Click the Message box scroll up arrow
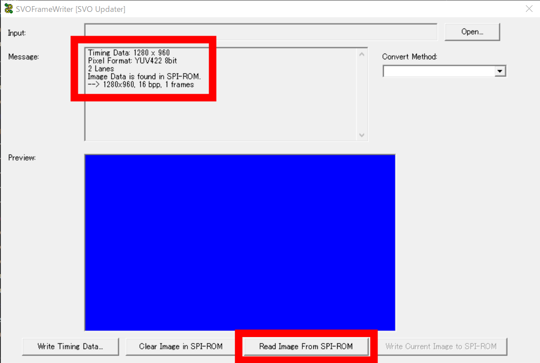The image size is (540, 363). tap(362, 55)
